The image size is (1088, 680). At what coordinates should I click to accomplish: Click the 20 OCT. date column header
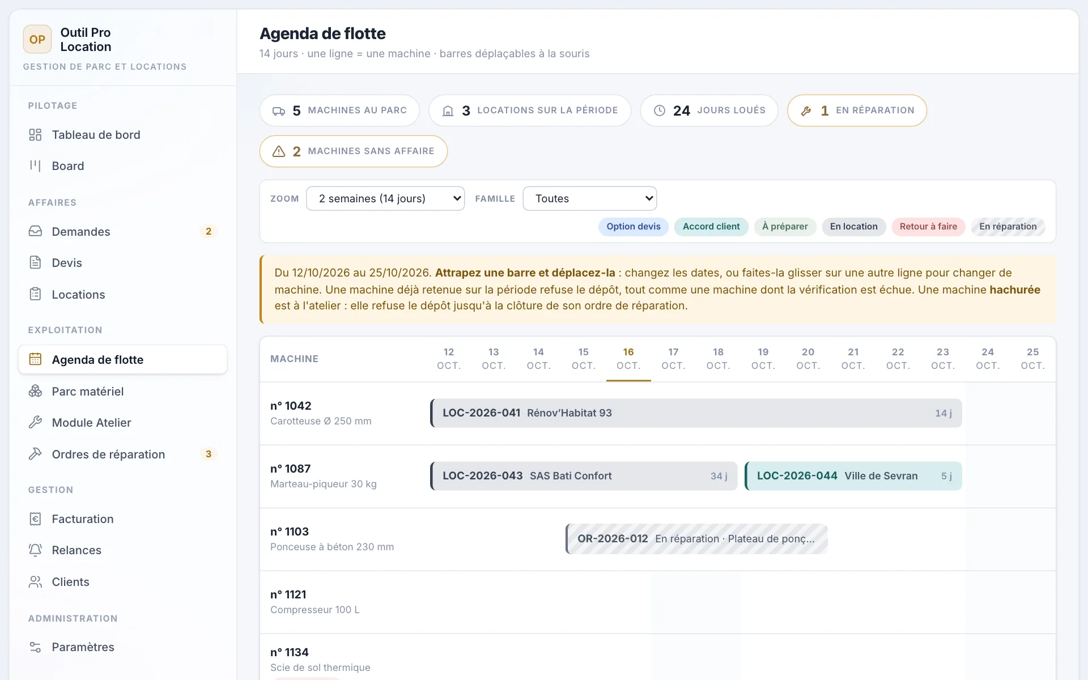[808, 359]
